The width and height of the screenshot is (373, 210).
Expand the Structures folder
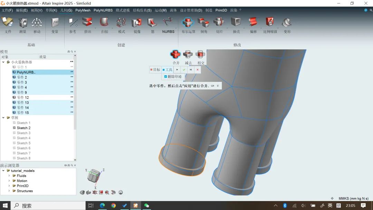[9, 191]
